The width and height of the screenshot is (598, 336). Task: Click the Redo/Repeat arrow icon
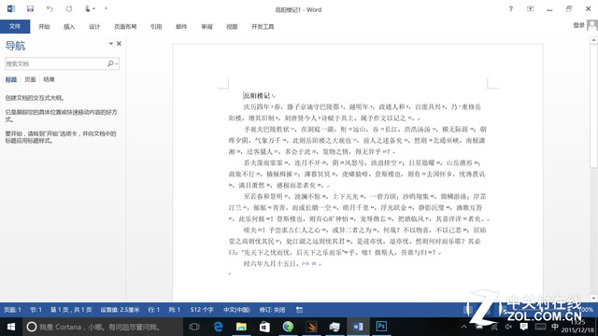[69, 8]
